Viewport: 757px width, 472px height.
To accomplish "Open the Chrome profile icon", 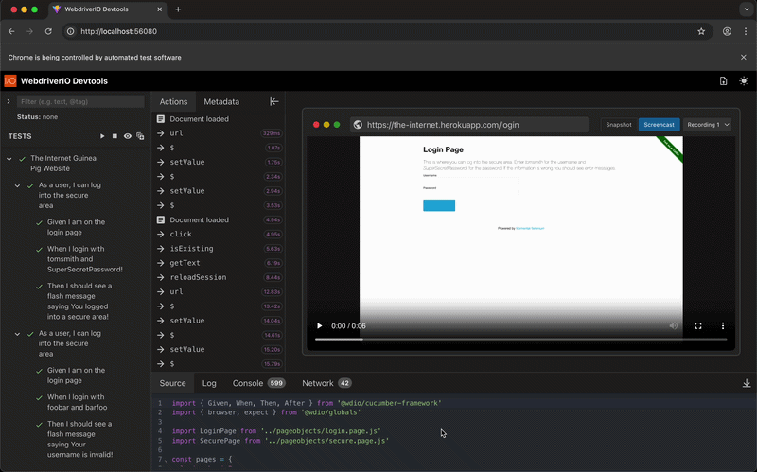I will tap(727, 31).
